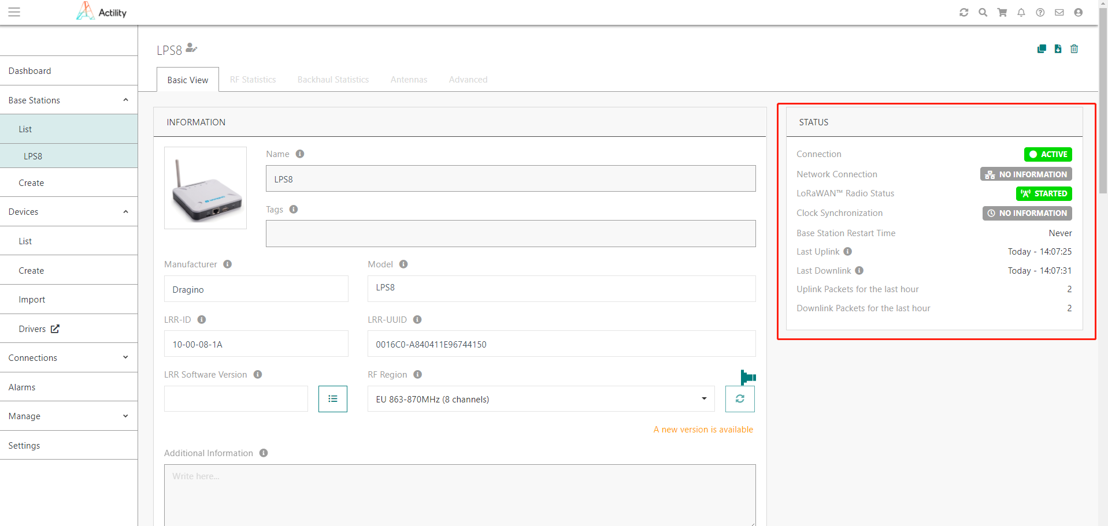Select LPS8 entry in sidebar

pos(69,156)
